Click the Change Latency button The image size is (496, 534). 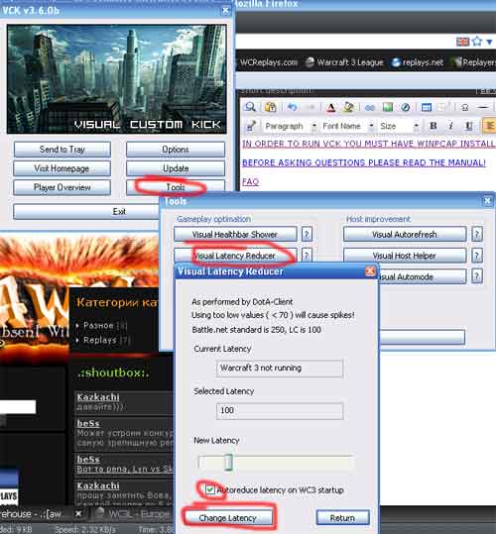point(227,517)
